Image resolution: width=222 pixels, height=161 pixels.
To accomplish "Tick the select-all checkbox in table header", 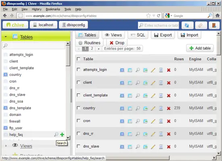I will point(78,59).
